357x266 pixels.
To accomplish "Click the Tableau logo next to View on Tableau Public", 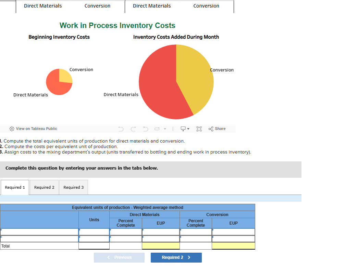I will pyautogui.click(x=12, y=129).
